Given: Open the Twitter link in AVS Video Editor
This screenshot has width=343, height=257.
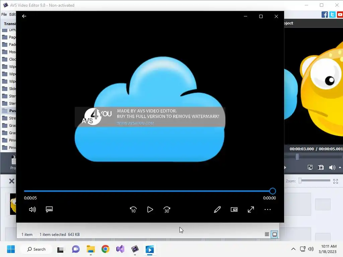Looking at the screenshot, I should pos(332,15).
